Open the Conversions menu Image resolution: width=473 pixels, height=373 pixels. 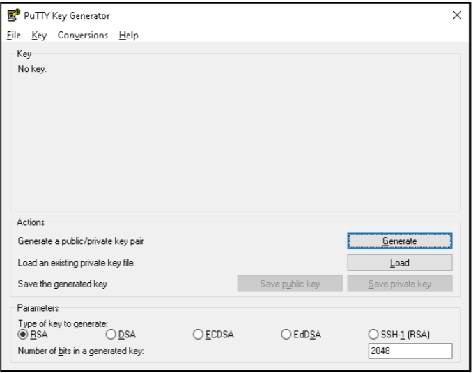click(83, 36)
